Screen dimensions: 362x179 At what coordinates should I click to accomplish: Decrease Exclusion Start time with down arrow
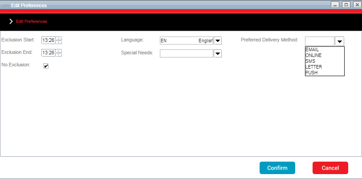[59, 42]
